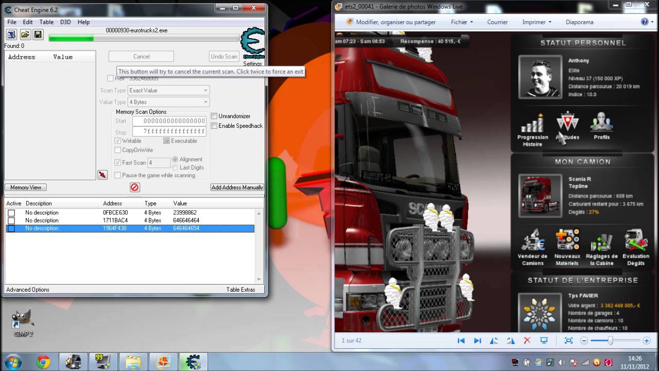Open the Windows Start orb
The width and height of the screenshot is (659, 371).
pyautogui.click(x=13, y=362)
